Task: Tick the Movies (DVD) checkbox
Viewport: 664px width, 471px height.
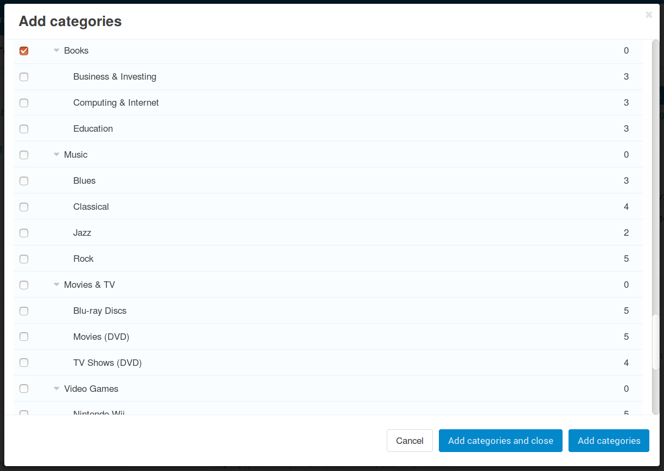Action: pos(24,337)
